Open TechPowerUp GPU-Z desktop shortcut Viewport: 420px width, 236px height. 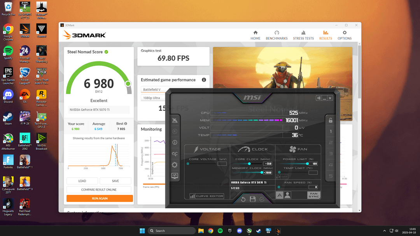[41, 119]
